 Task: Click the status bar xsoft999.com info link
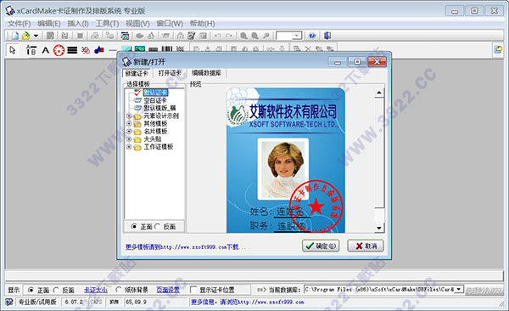(x=248, y=302)
